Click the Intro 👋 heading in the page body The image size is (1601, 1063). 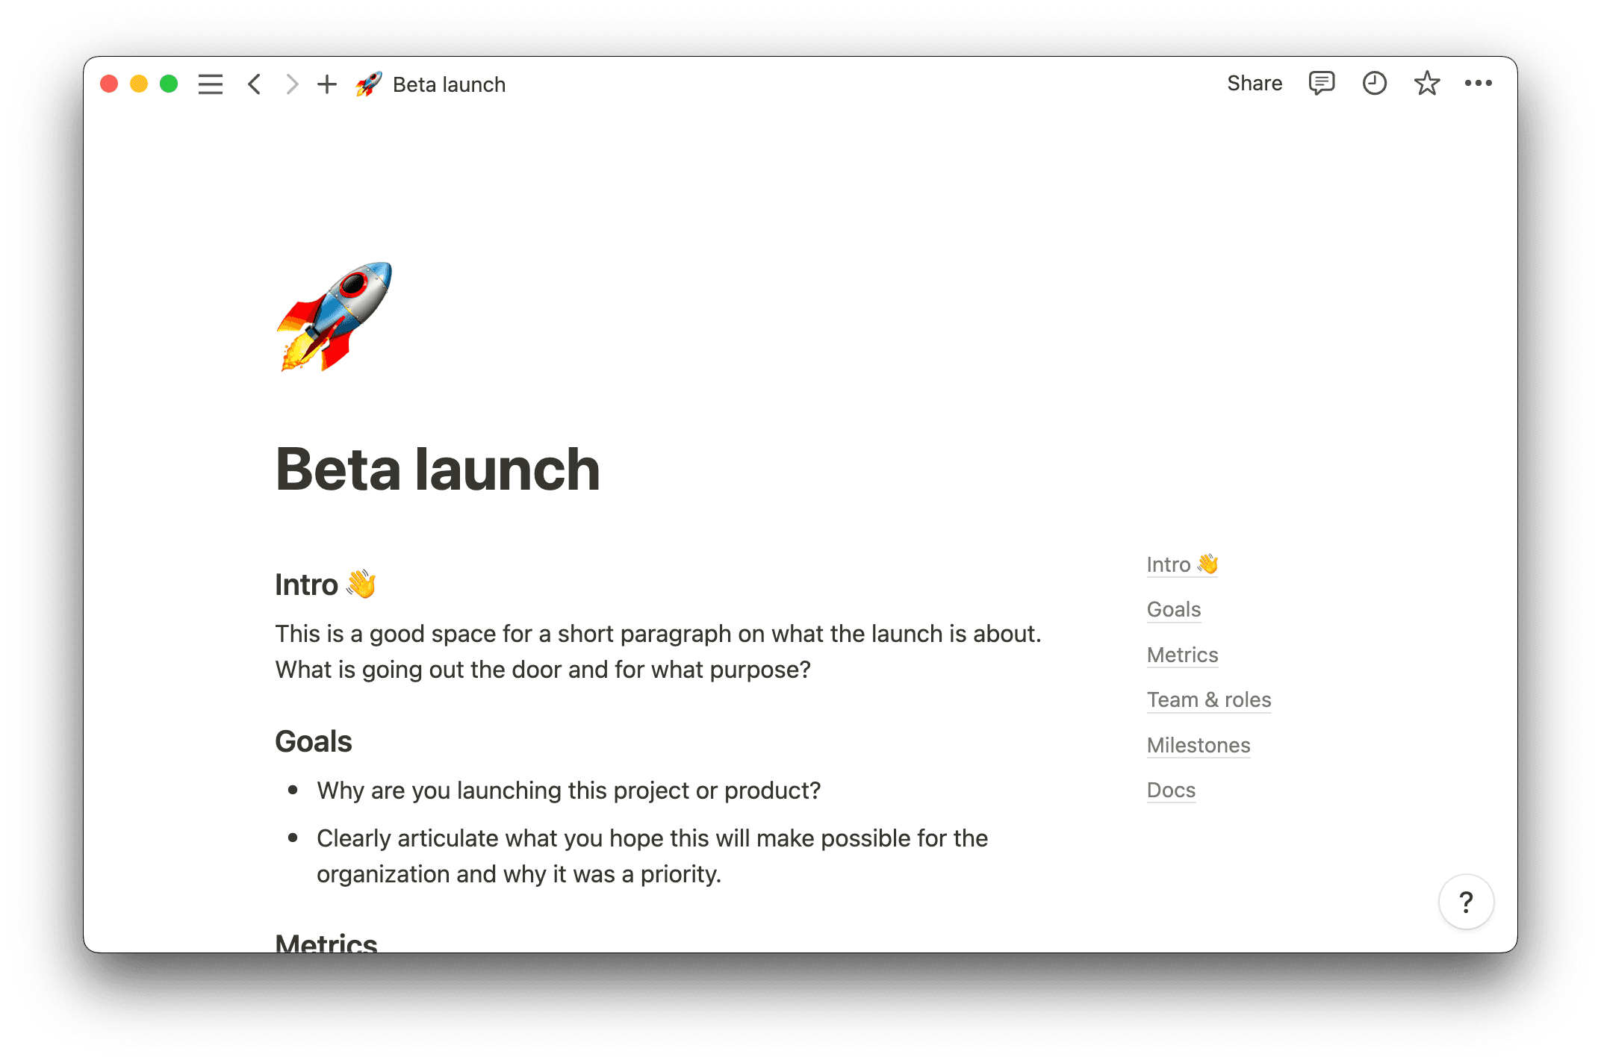tap(326, 585)
